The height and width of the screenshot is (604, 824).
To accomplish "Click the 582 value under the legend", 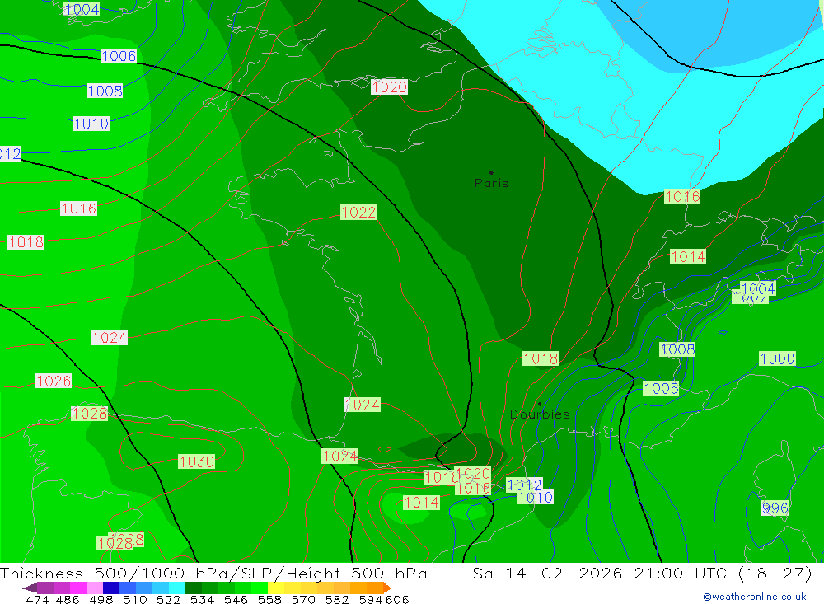I will click(x=337, y=599).
